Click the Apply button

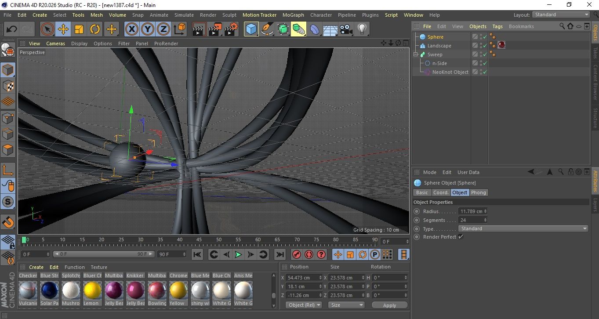point(390,305)
